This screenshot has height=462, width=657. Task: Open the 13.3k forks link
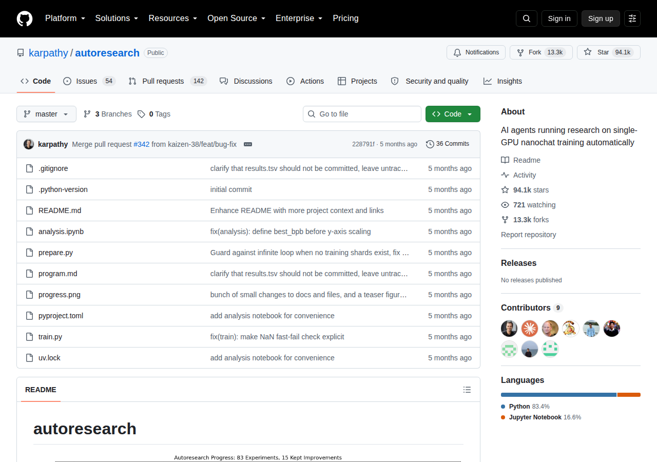525,220
